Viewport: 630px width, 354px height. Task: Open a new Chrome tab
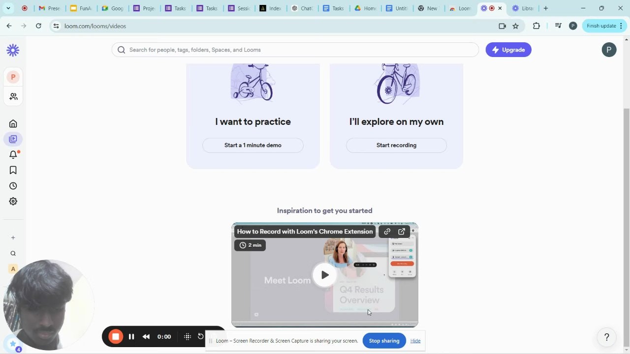click(545, 8)
